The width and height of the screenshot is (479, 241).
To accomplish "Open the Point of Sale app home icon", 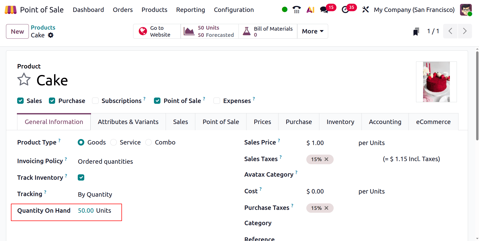I will [x=11, y=10].
